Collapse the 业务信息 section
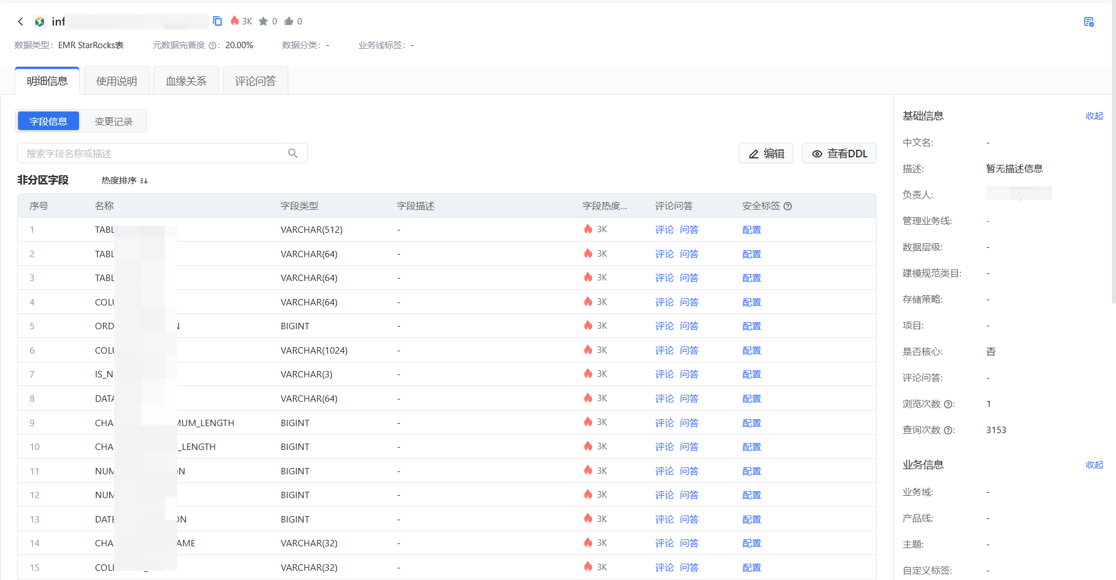This screenshot has width=1116, height=580. 1094,465
